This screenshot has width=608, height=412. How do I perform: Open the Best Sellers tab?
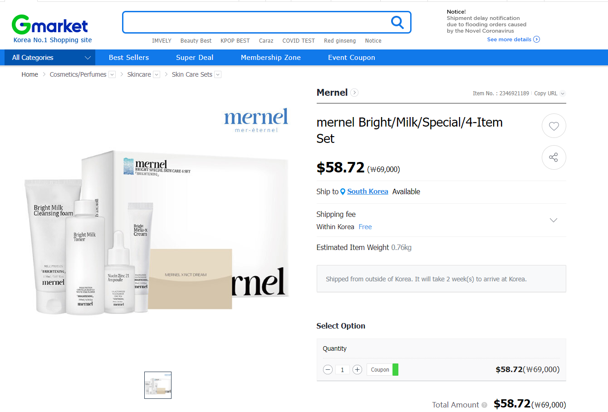click(129, 58)
